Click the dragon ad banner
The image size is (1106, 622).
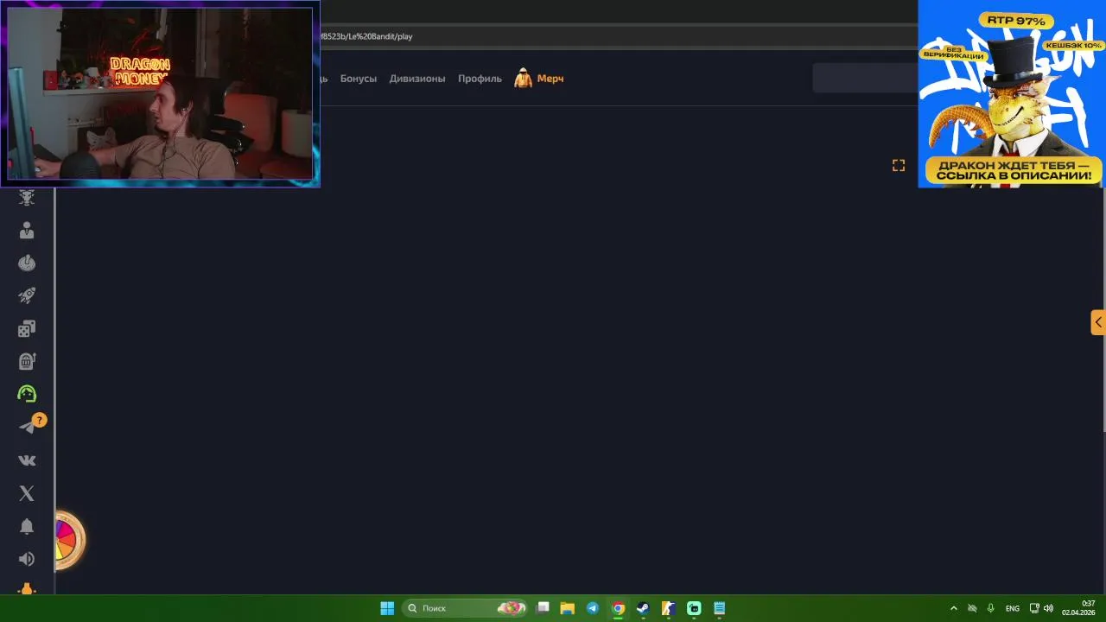click(1011, 93)
